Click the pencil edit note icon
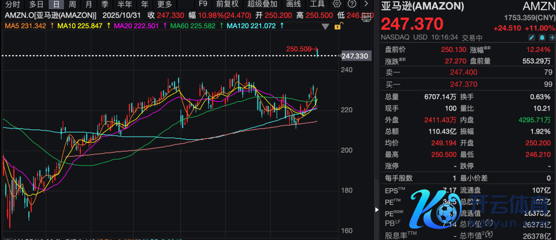Image resolution: width=556 pixels, height=240 pixels. coord(531,38)
